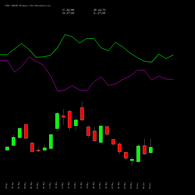
Task: Select the red candlestick for 14 May
Action: pyautogui.click(x=70, y=119)
